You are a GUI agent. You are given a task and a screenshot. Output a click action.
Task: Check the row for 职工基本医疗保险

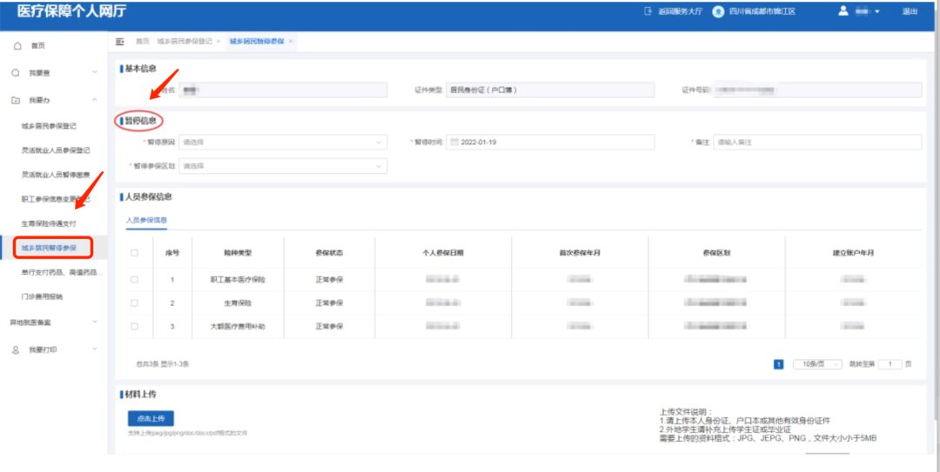point(134,280)
